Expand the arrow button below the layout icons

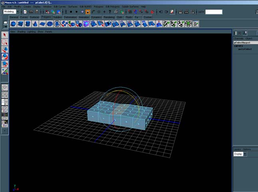point(5,131)
